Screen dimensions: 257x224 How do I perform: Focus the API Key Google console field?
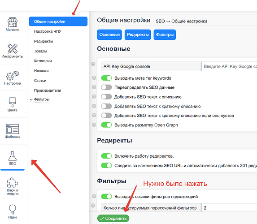click(x=229, y=66)
